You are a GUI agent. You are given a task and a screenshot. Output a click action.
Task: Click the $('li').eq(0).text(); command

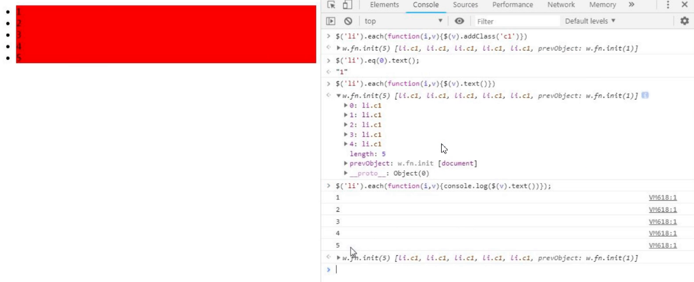point(377,60)
